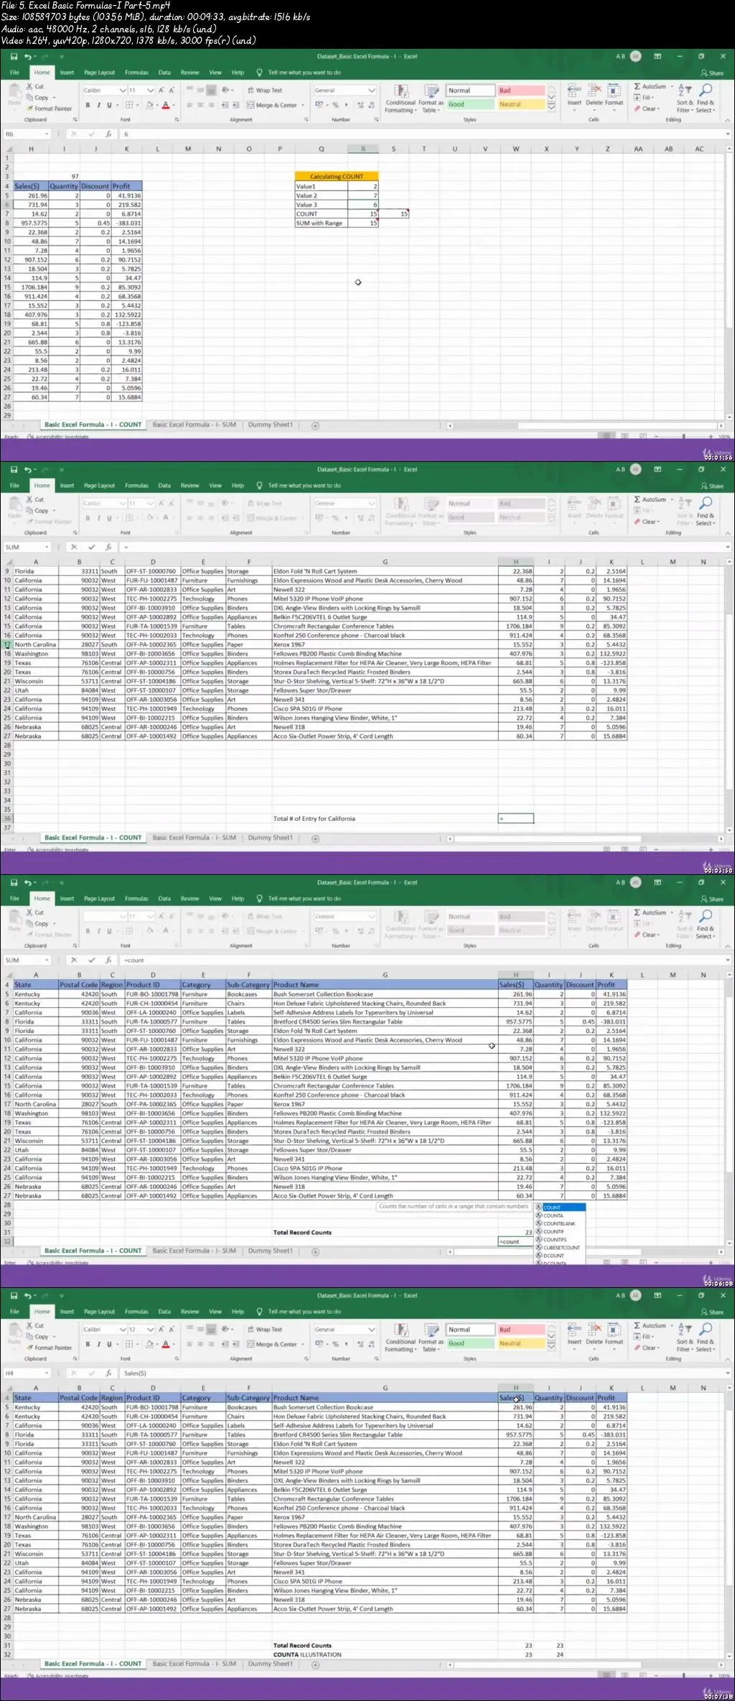Open Ribbon Display Options in the 00:07:38 frame
The width and height of the screenshot is (735, 1701).
pyautogui.click(x=657, y=1296)
